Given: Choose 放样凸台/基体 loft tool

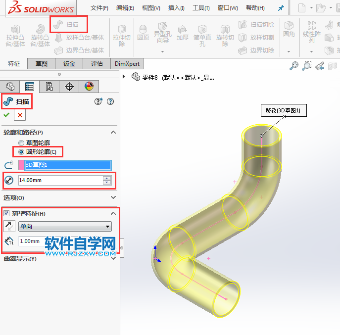Looking at the screenshot, I should [79, 38].
